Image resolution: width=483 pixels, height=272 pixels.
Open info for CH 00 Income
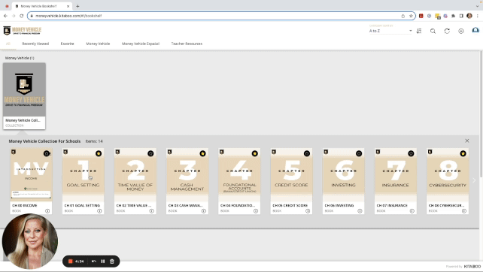[x=47, y=211]
